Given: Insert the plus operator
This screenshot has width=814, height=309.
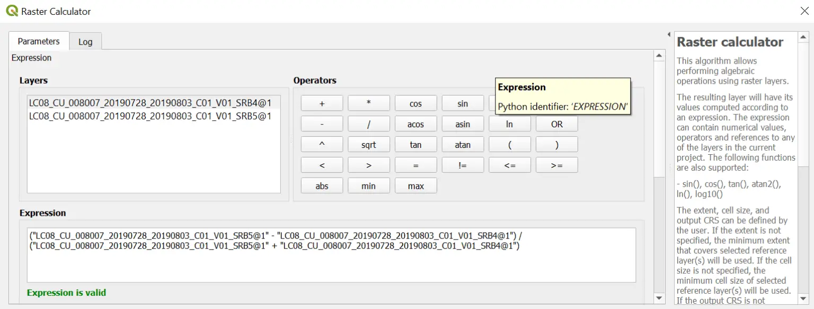Looking at the screenshot, I should pos(322,103).
